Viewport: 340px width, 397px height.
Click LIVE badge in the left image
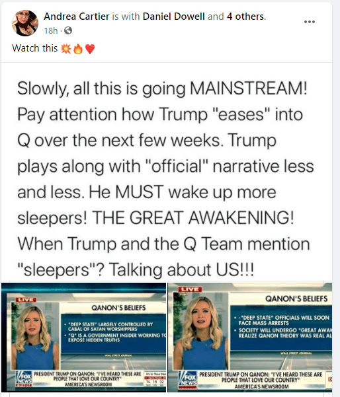click(x=25, y=300)
